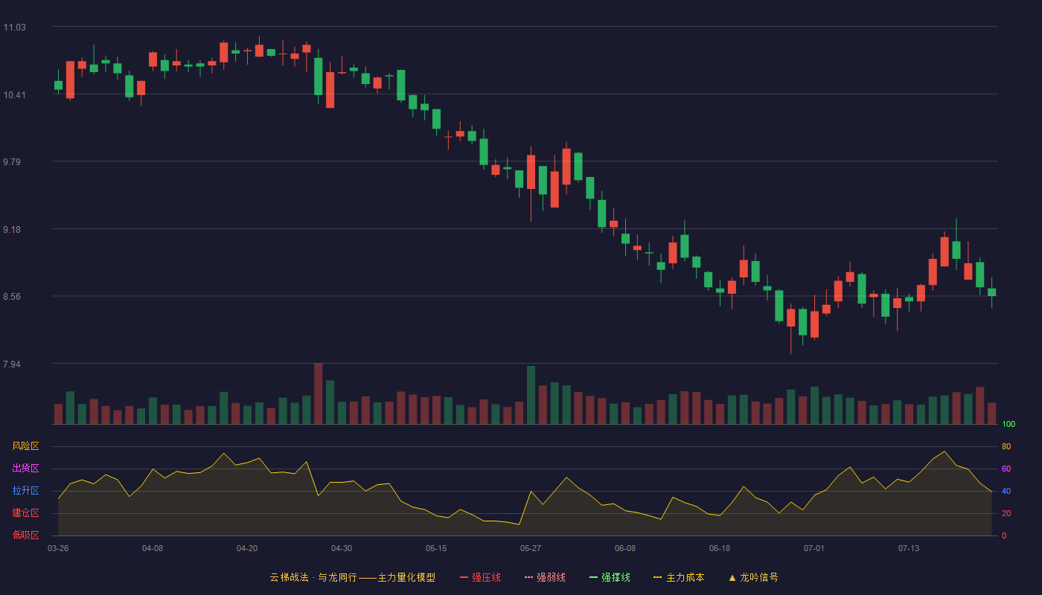1042x595 pixels.
Task: Toggle the 主力成本 yellow dashed legend icon
Action: click(658, 577)
